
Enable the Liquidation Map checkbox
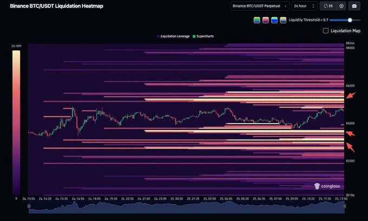coord(326,31)
